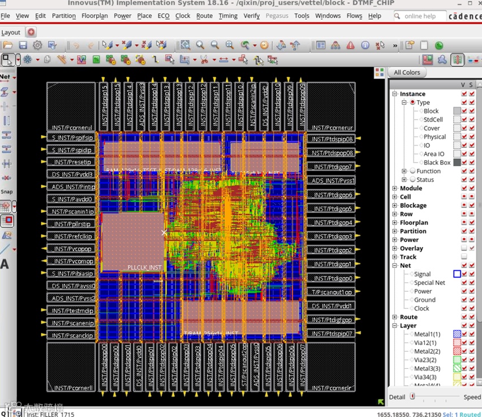Click the Fit view zoom icon
The height and width of the screenshot is (417, 482).
[x=186, y=45]
